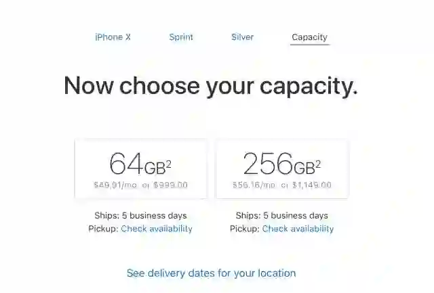Image resolution: width=434 pixels, height=293 pixels.
Task: Check pickup availability for 64GB model
Action: [157, 229]
